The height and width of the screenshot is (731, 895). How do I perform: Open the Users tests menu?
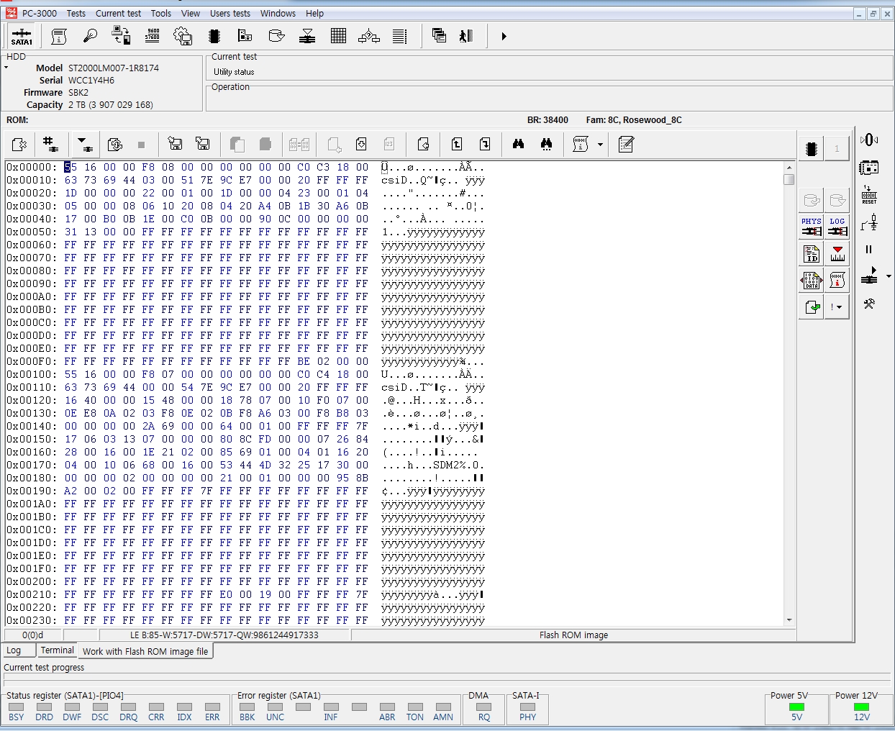pyautogui.click(x=230, y=13)
